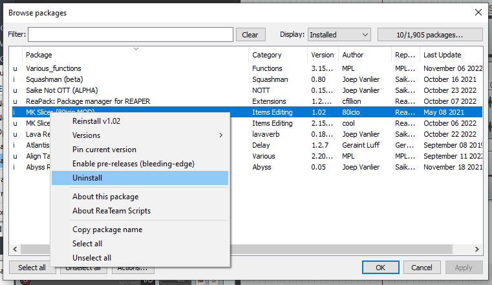Sort by Rep... repository column header
This screenshot has width=492, height=285.
click(405, 55)
